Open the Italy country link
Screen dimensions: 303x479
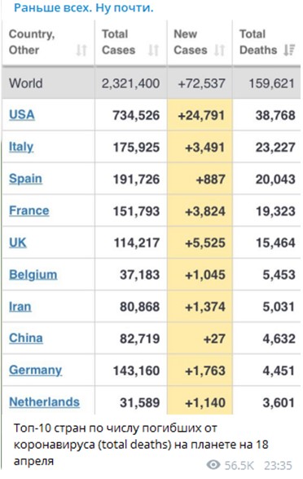(21, 147)
